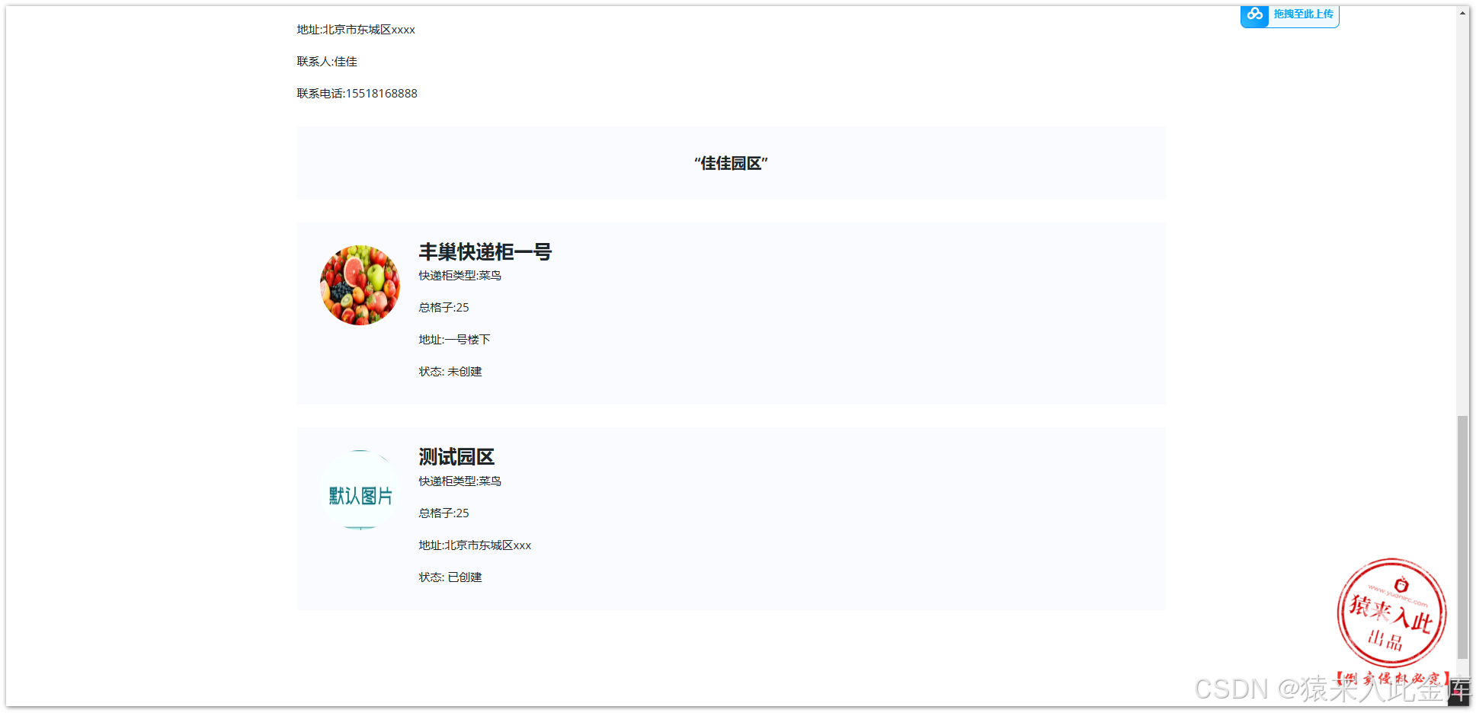Open the 丰巢快递柜一号 title

click(x=485, y=251)
